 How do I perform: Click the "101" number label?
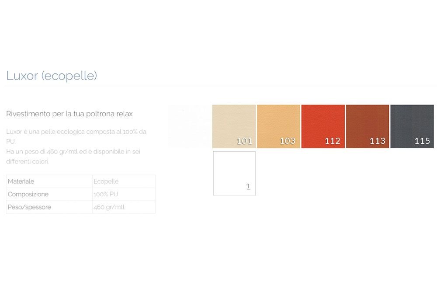coord(244,141)
